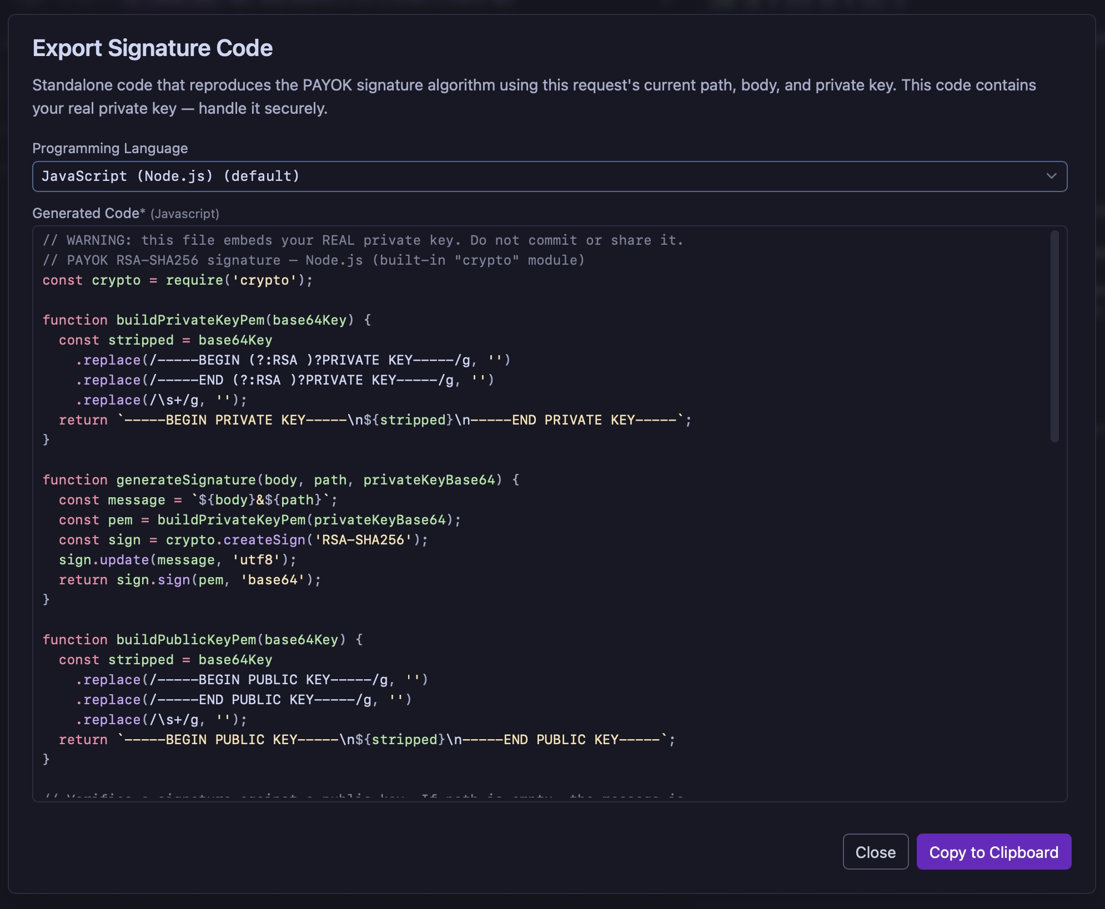
Task: Click the replace line with "END (?:RSA )?PRIVATE KEY"
Action: coord(285,380)
